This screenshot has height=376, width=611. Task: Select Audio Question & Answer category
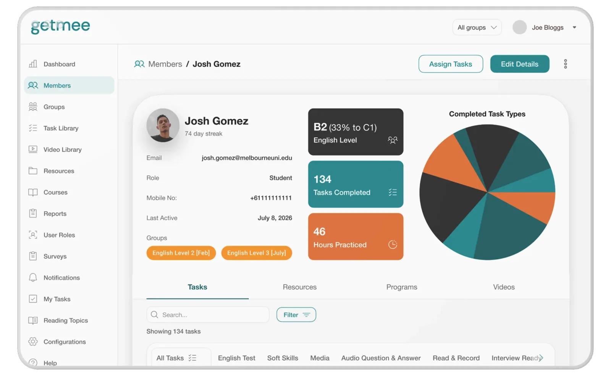coord(381,358)
